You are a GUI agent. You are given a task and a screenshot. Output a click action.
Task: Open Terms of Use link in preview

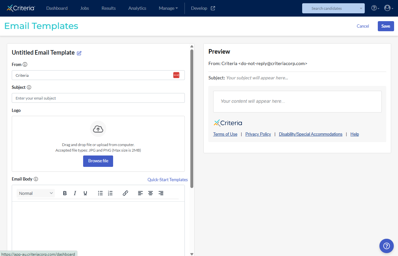tap(225, 134)
